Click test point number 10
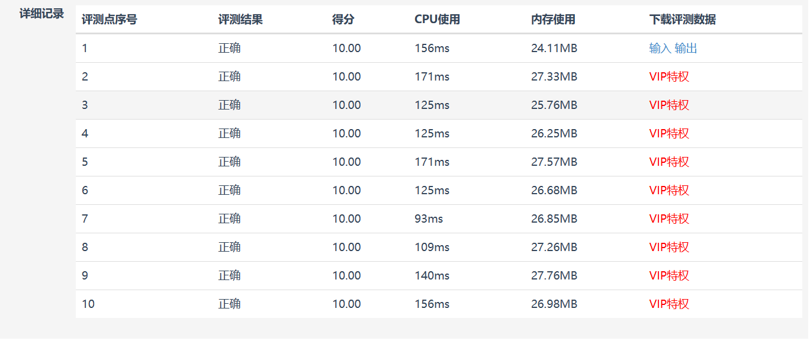Image resolution: width=810 pixels, height=347 pixels. [88, 304]
